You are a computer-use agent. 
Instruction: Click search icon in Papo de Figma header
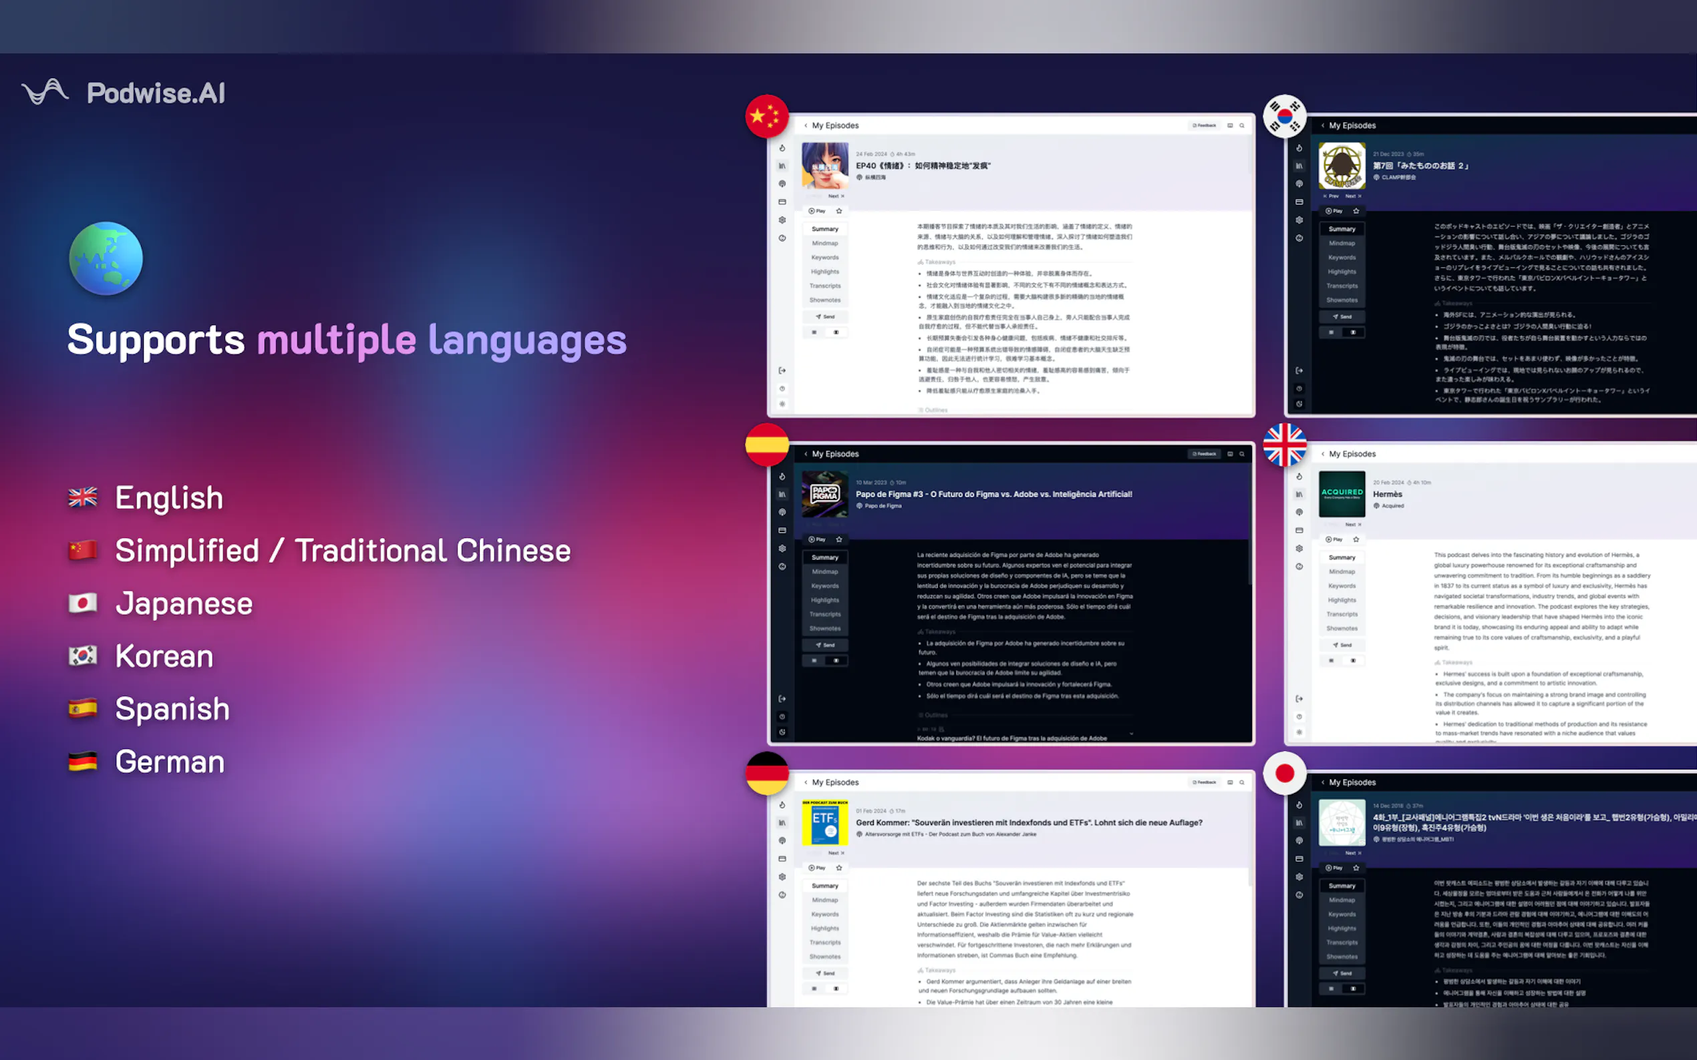pos(1242,455)
